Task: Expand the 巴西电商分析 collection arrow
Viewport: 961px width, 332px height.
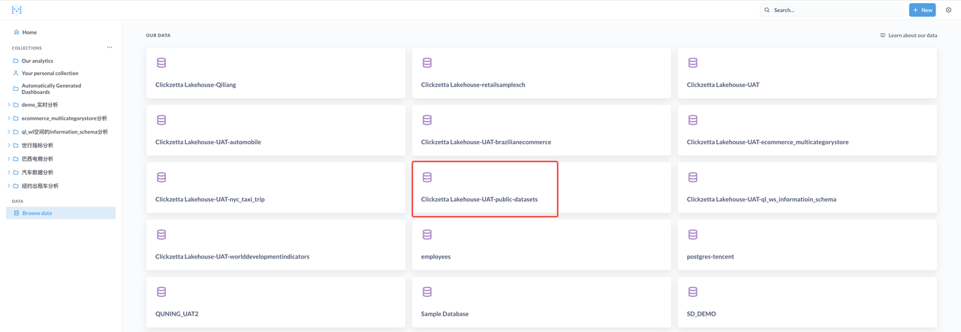Action: click(9, 159)
